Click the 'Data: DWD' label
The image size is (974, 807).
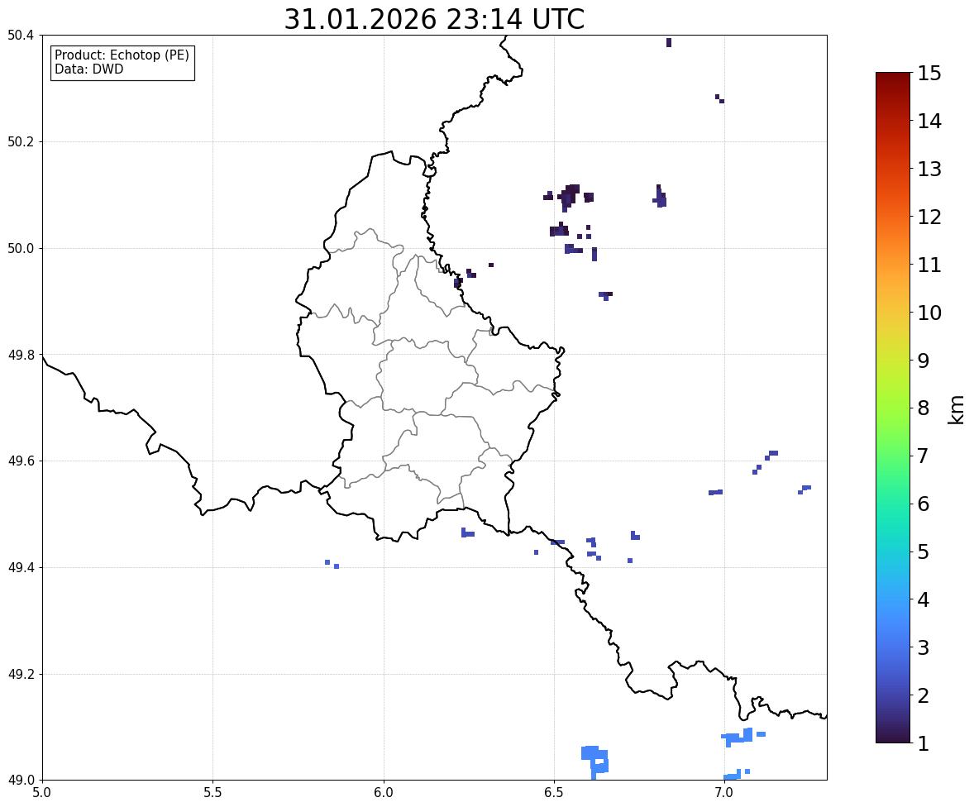click(x=88, y=69)
